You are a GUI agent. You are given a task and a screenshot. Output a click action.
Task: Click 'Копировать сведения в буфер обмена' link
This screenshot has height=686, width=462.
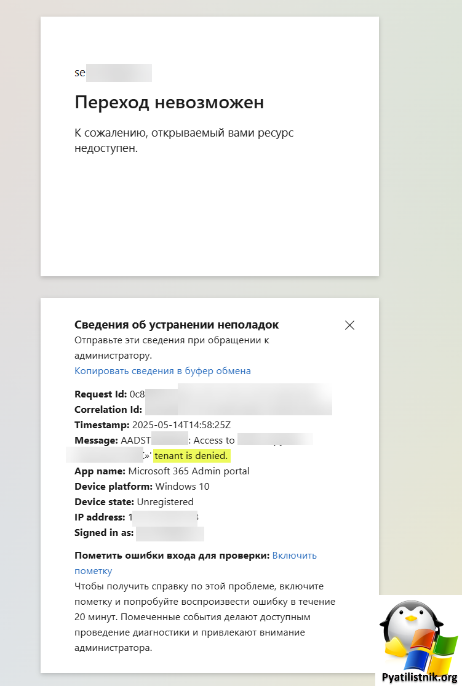coord(162,371)
